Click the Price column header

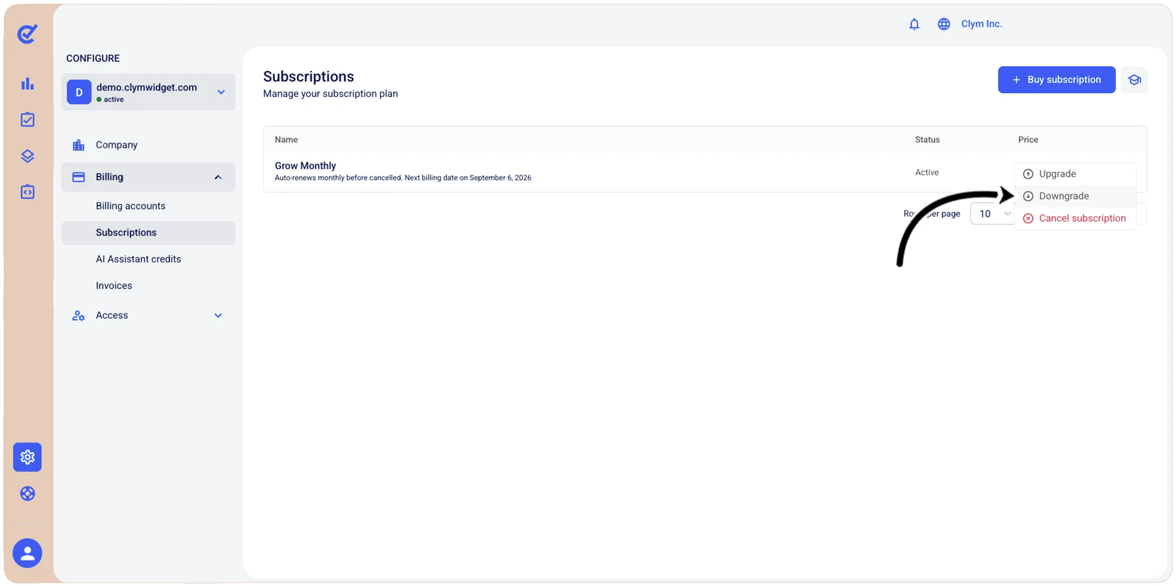point(1028,139)
